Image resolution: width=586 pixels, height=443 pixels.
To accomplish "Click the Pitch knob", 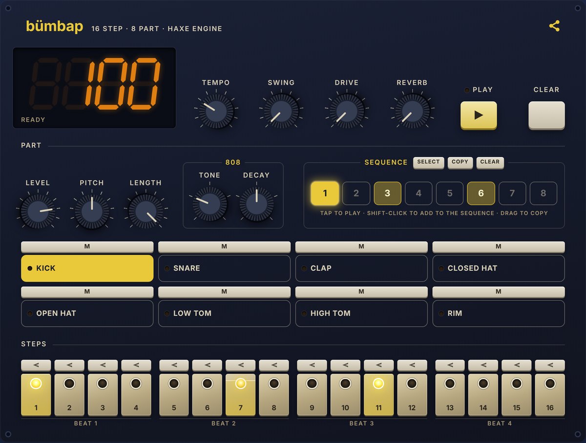I will (x=92, y=211).
